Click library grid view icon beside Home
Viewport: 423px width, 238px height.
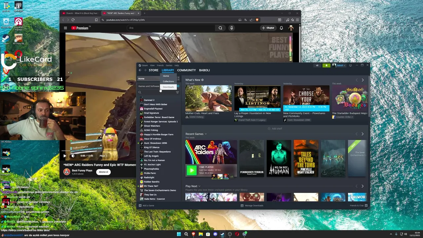coord(178,79)
